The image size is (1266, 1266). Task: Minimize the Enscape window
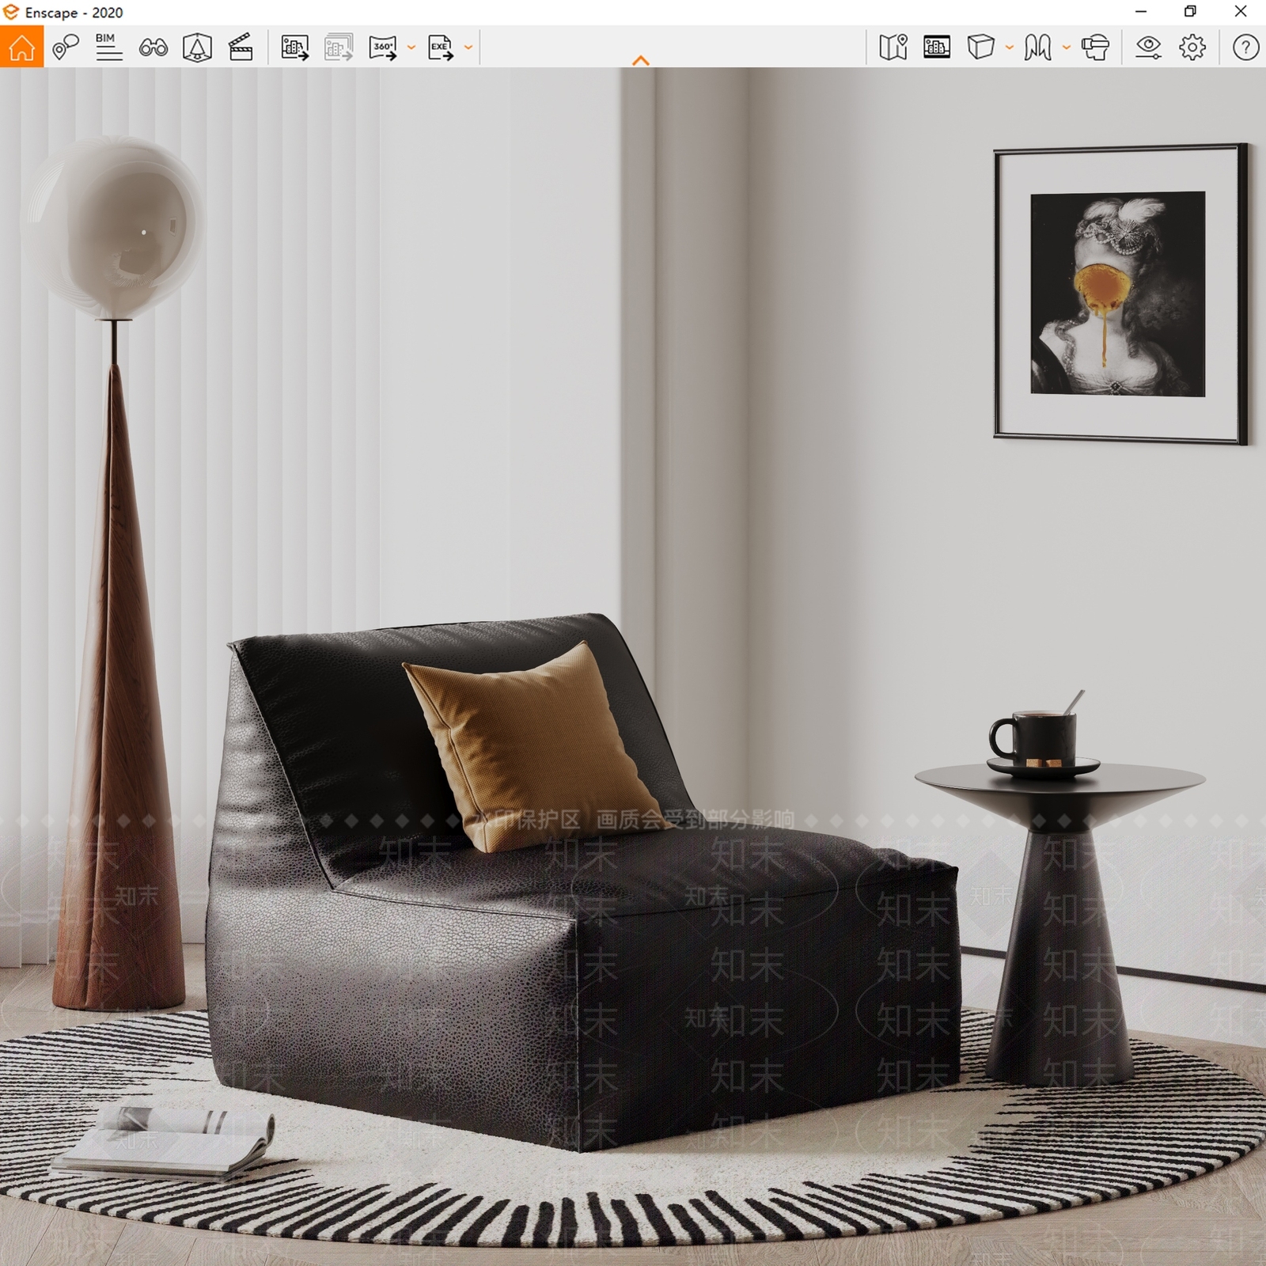click(1141, 12)
